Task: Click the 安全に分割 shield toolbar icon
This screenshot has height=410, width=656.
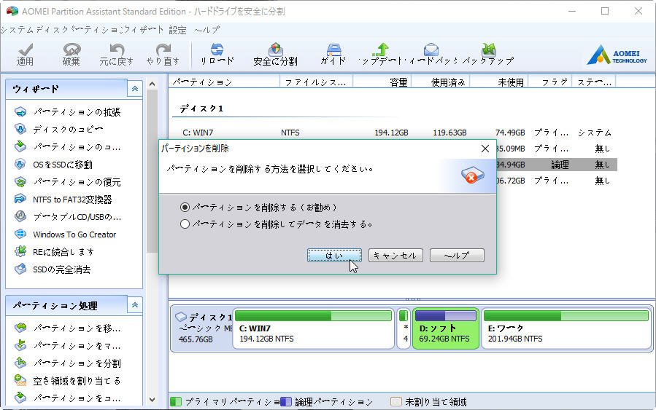Action: 275,50
